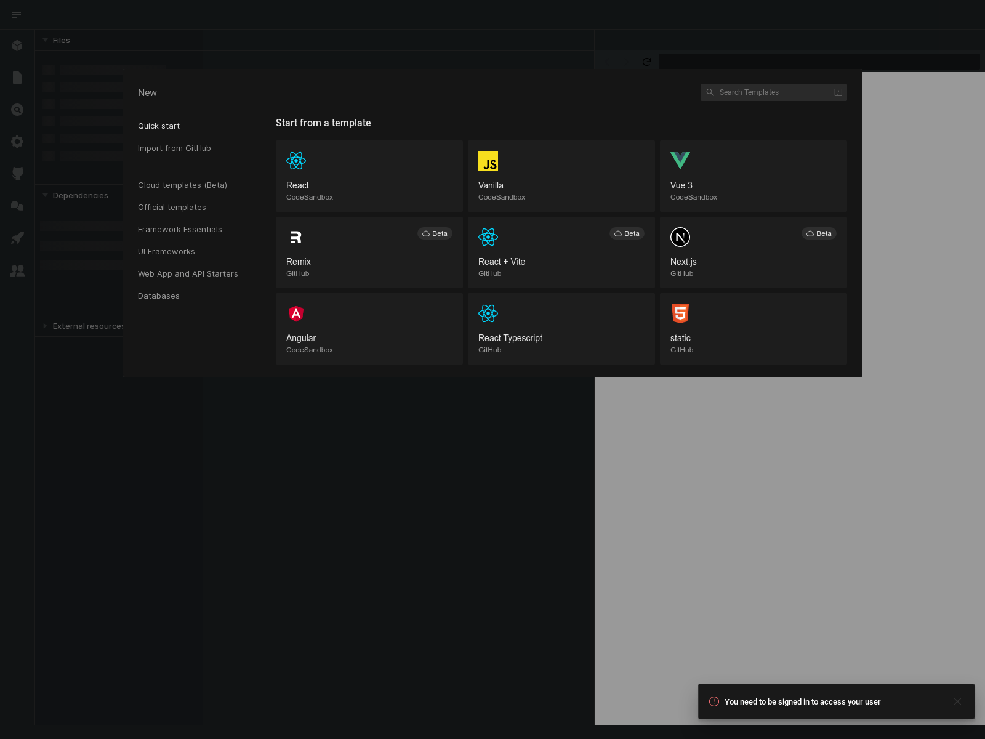
Task: Open the Live collaboration people icon
Action: click(x=17, y=270)
